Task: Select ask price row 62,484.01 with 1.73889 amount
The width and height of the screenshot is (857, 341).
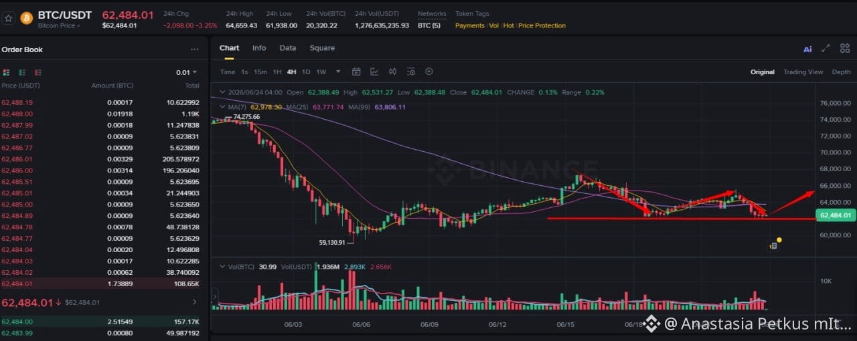Action: click(x=100, y=284)
